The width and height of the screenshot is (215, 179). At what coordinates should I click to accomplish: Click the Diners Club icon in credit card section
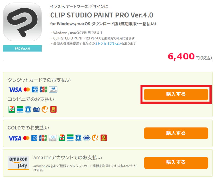coord(53,89)
